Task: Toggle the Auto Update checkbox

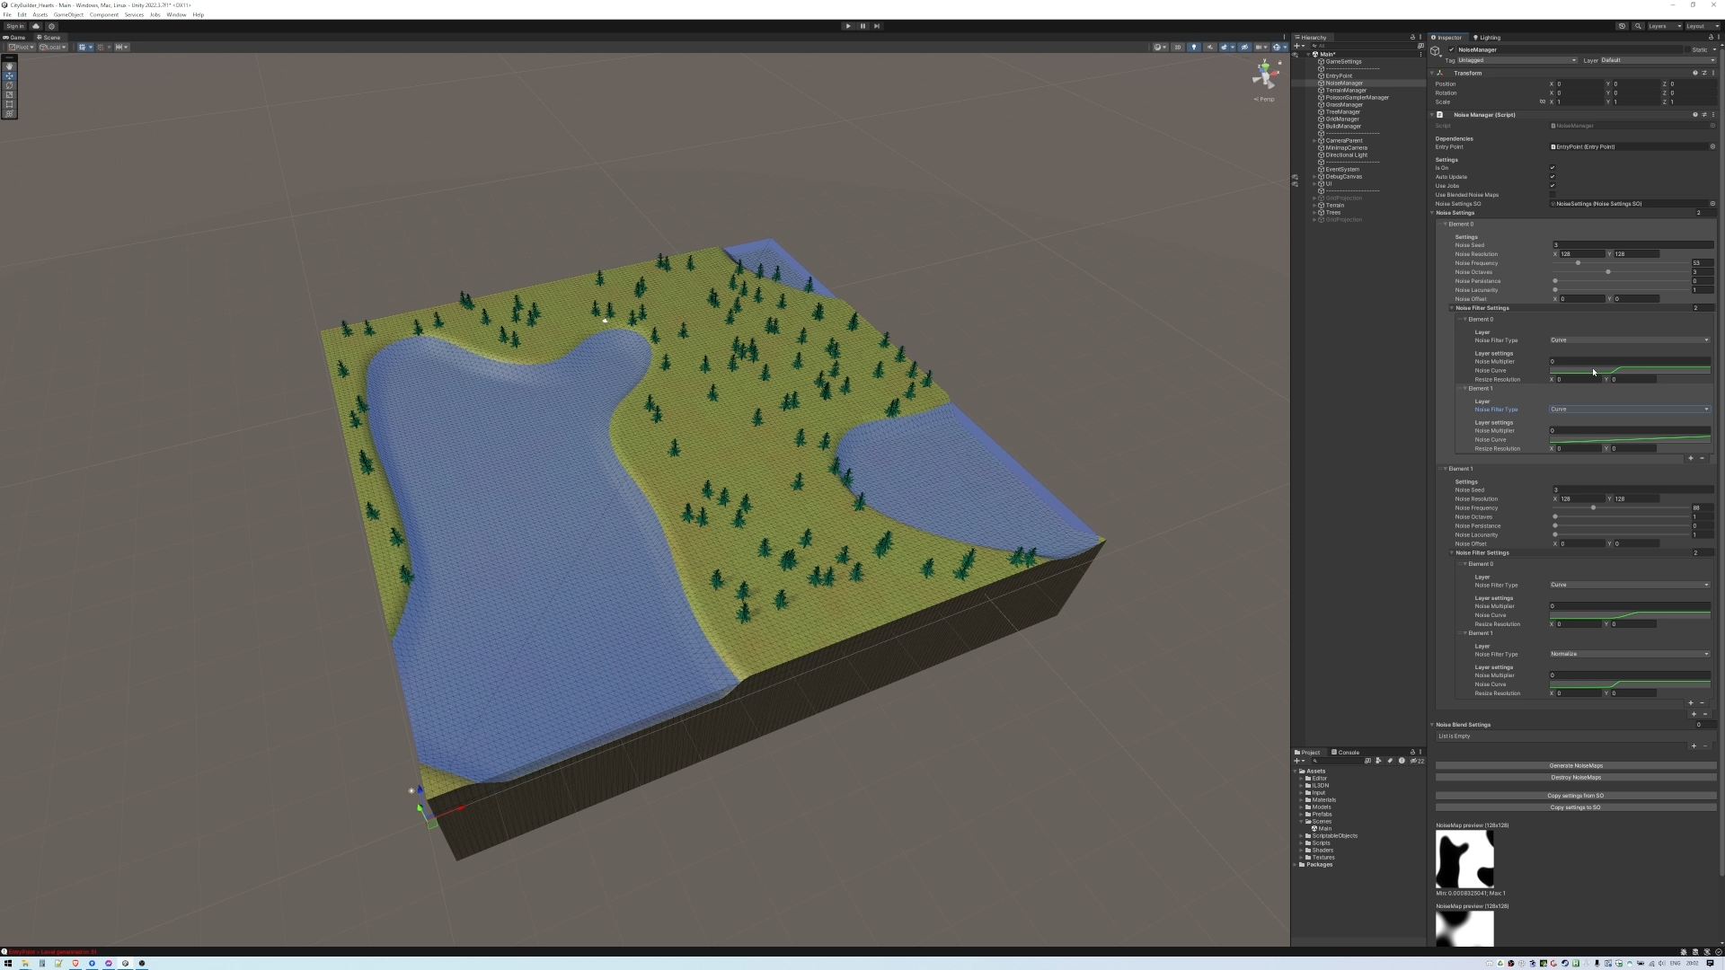Action: point(1552,177)
